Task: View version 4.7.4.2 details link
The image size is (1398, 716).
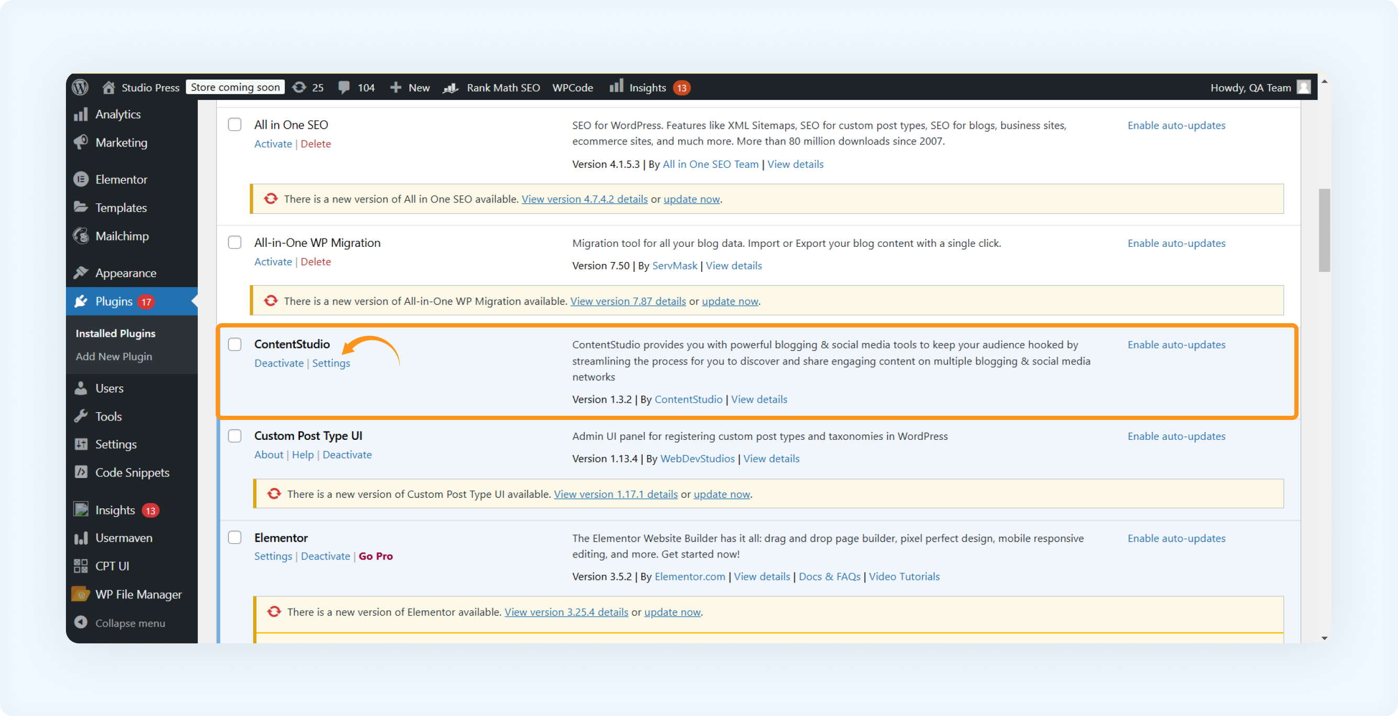Action: click(x=585, y=199)
